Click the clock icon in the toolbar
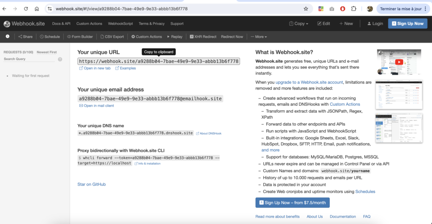The image size is (432, 224). pos(8,37)
